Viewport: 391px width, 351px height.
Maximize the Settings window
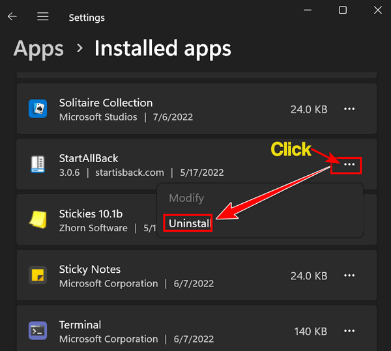343,10
